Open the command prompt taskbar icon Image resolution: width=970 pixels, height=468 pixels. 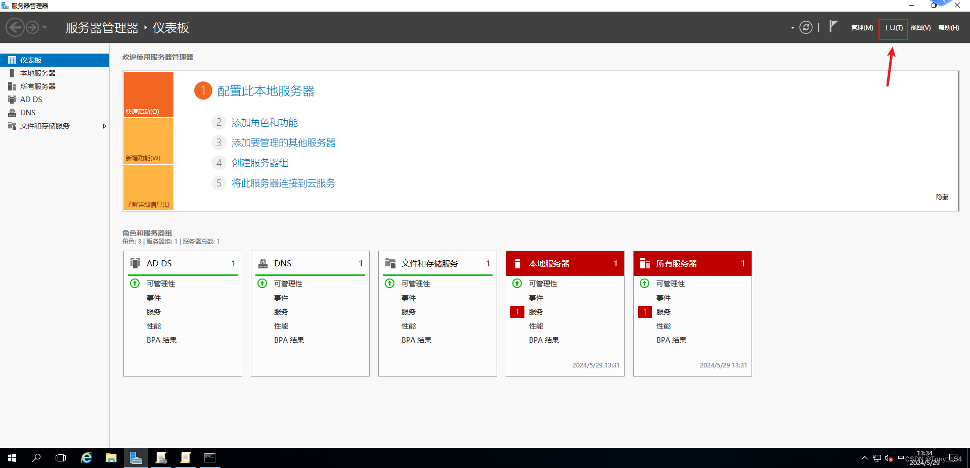coord(210,458)
